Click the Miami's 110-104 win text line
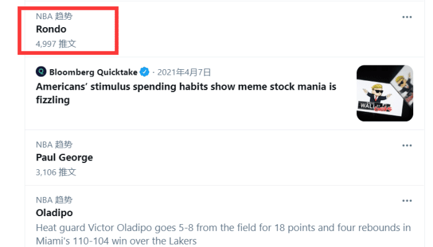The height and width of the screenshot is (247, 433). coord(116,241)
